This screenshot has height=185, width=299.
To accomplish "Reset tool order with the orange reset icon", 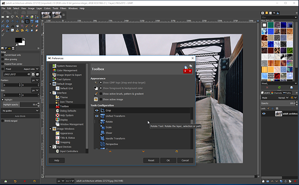I will pyautogui.click(x=176, y=151).
